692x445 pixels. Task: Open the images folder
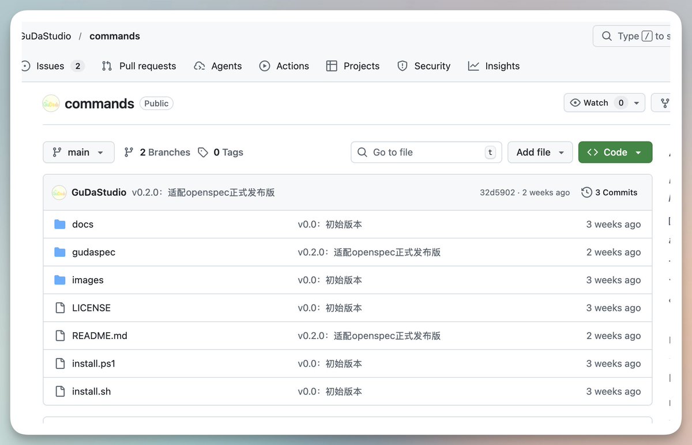pos(88,280)
